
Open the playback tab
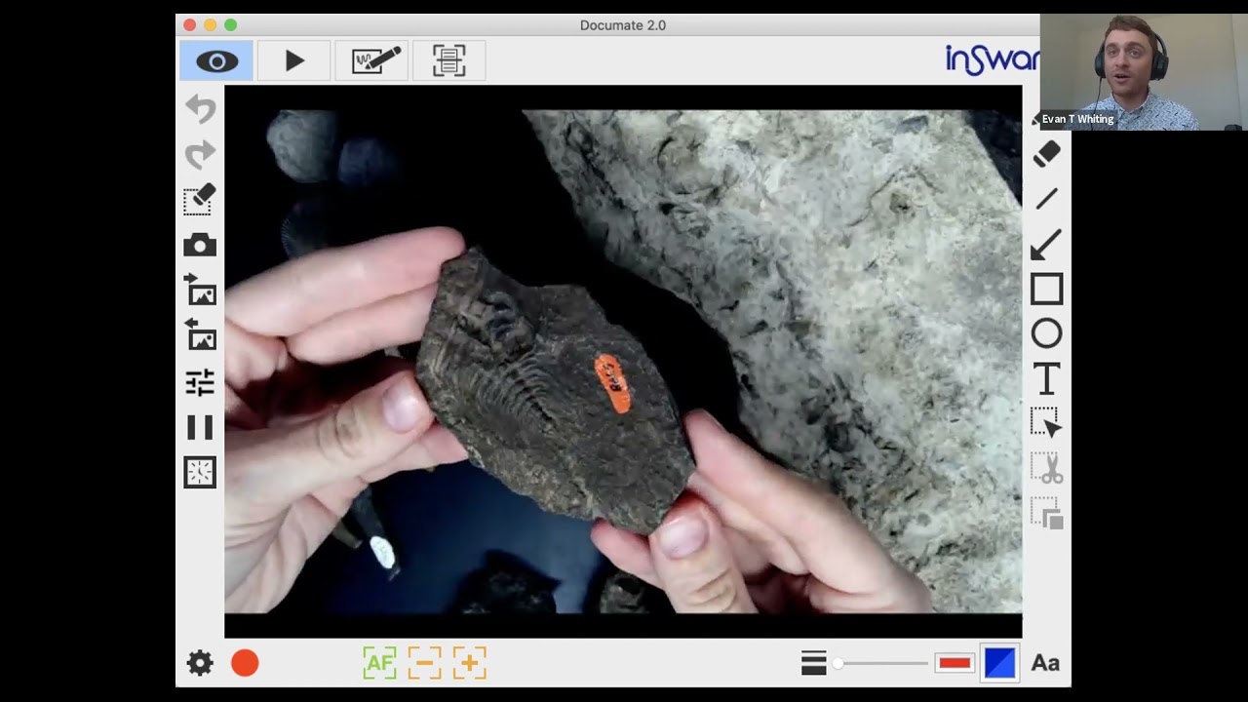coord(294,61)
